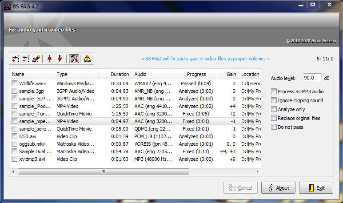Click the '6: 11: 0' counter text
Screen dimensions: 343x203
point(325,59)
